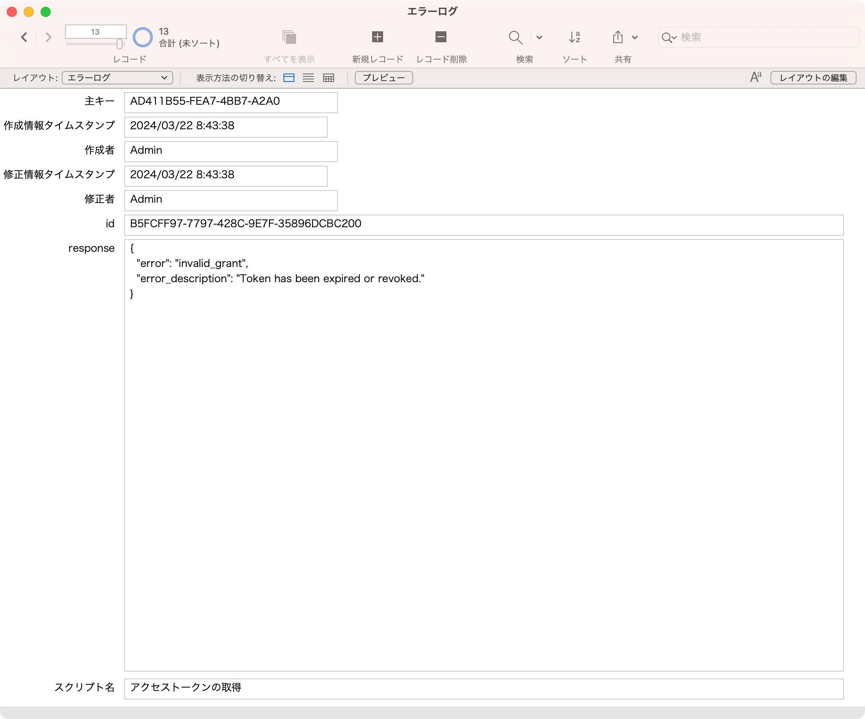Click the 合計 (未ソート) status text
This screenshot has width=865, height=719.
click(x=189, y=43)
